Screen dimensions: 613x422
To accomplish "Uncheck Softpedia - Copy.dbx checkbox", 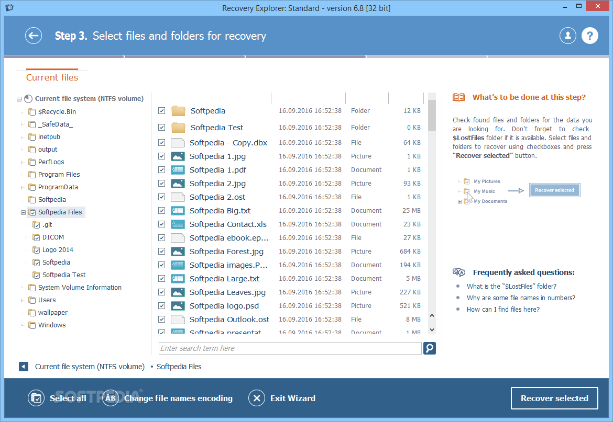I will tap(161, 142).
